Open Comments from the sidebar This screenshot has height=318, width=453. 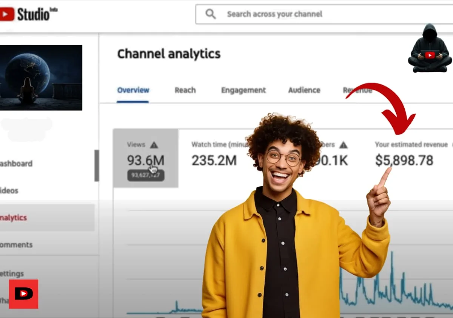[16, 245]
